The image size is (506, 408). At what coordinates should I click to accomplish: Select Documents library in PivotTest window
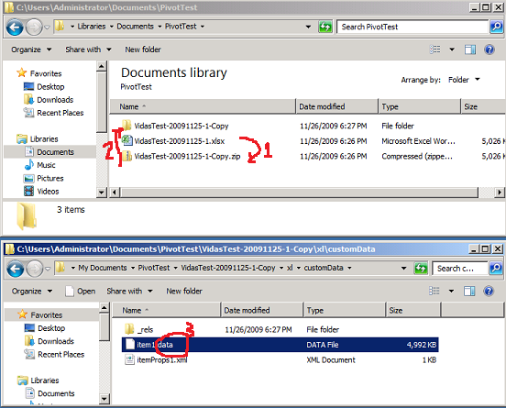[49, 152]
